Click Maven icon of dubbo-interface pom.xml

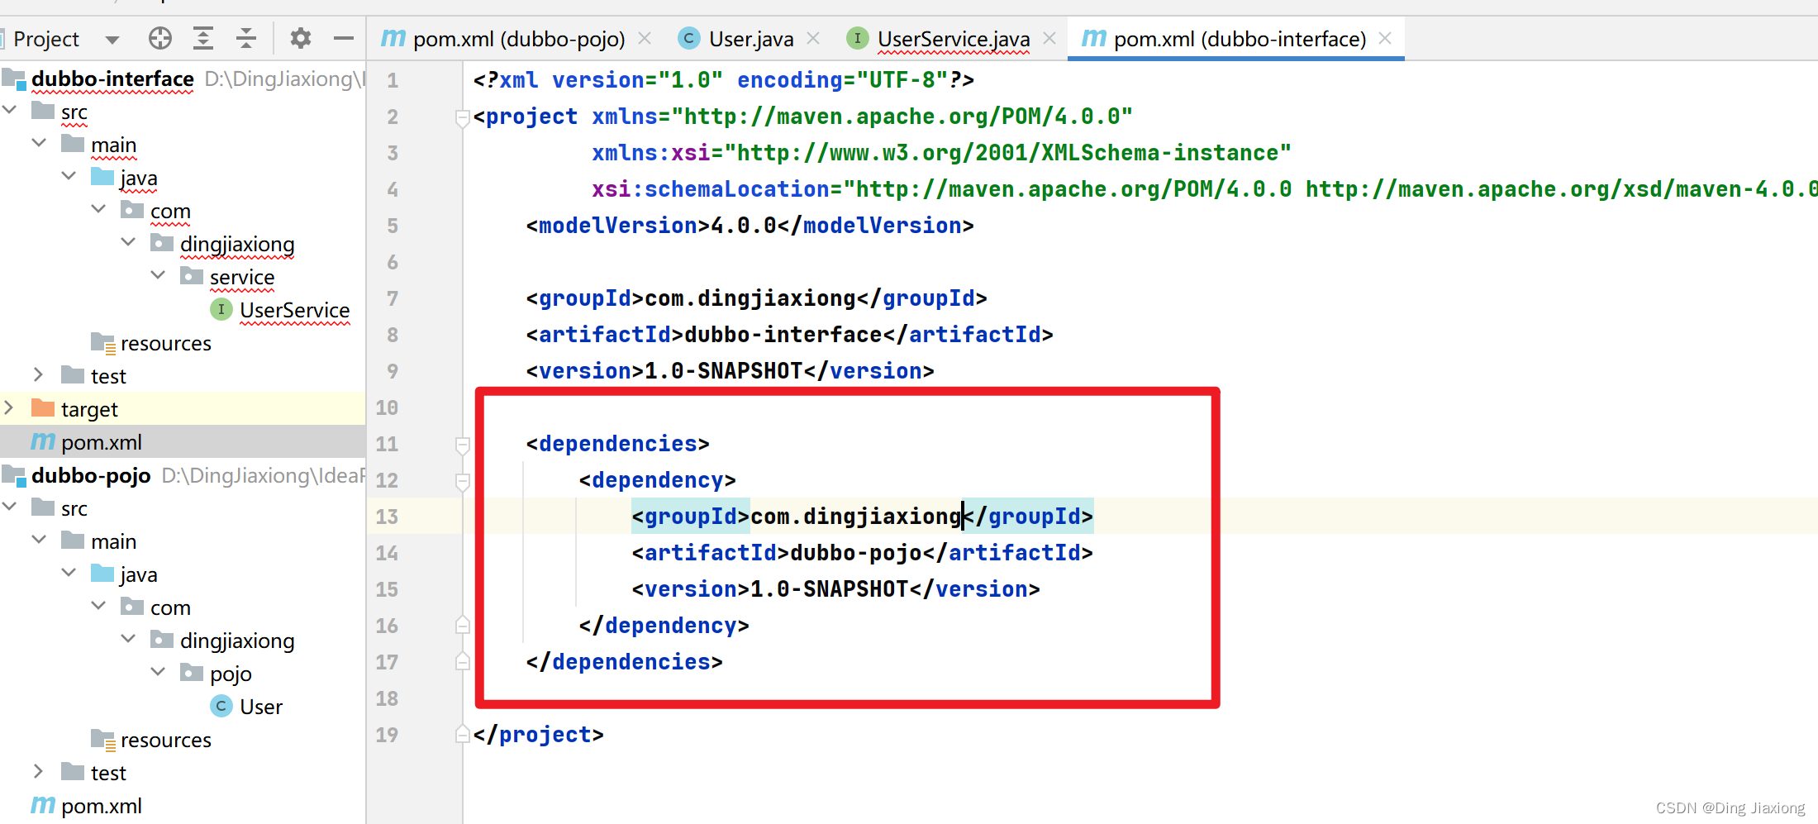(x=43, y=441)
